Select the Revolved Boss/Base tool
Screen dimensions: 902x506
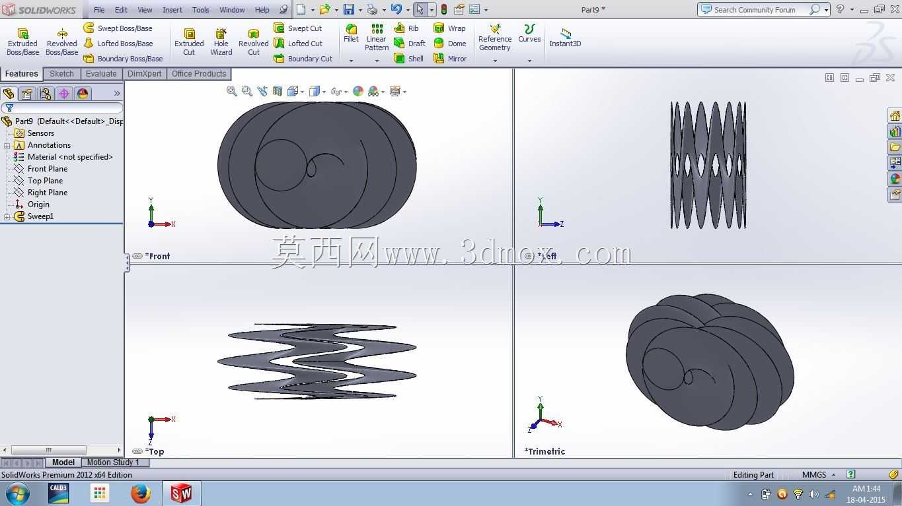pos(61,42)
